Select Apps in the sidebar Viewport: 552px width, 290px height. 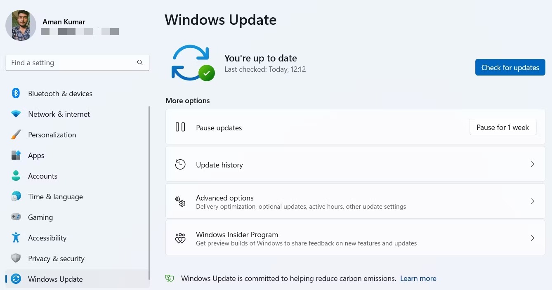click(77, 156)
